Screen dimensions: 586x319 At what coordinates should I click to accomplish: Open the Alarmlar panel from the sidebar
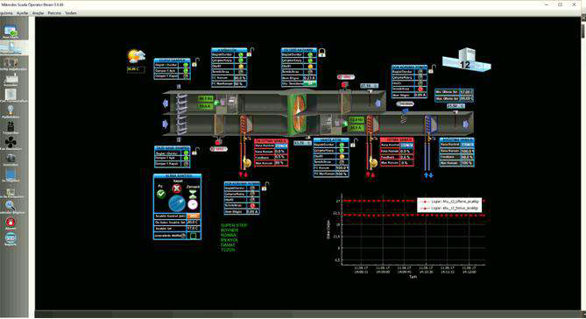[11, 222]
